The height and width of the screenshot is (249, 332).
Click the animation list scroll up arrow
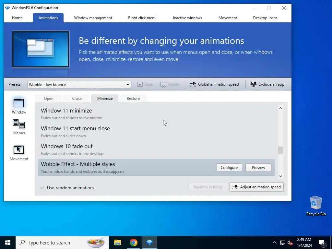[280, 108]
